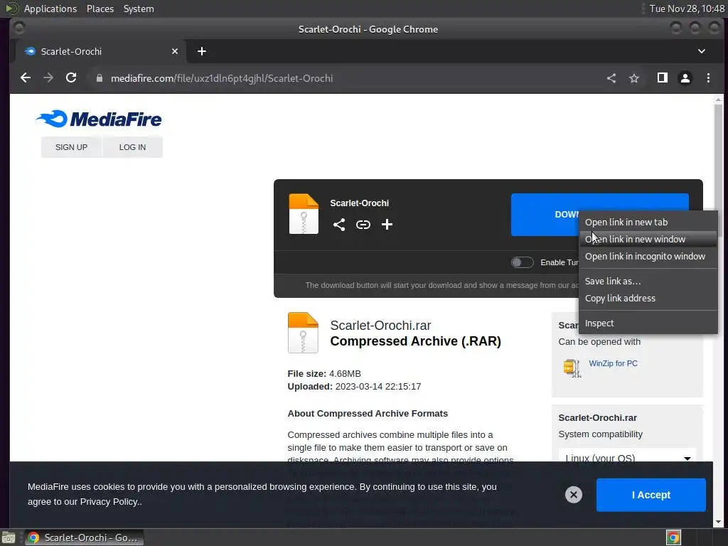Share this page via Chrome share icon
This screenshot has width=728, height=546.
[611, 78]
